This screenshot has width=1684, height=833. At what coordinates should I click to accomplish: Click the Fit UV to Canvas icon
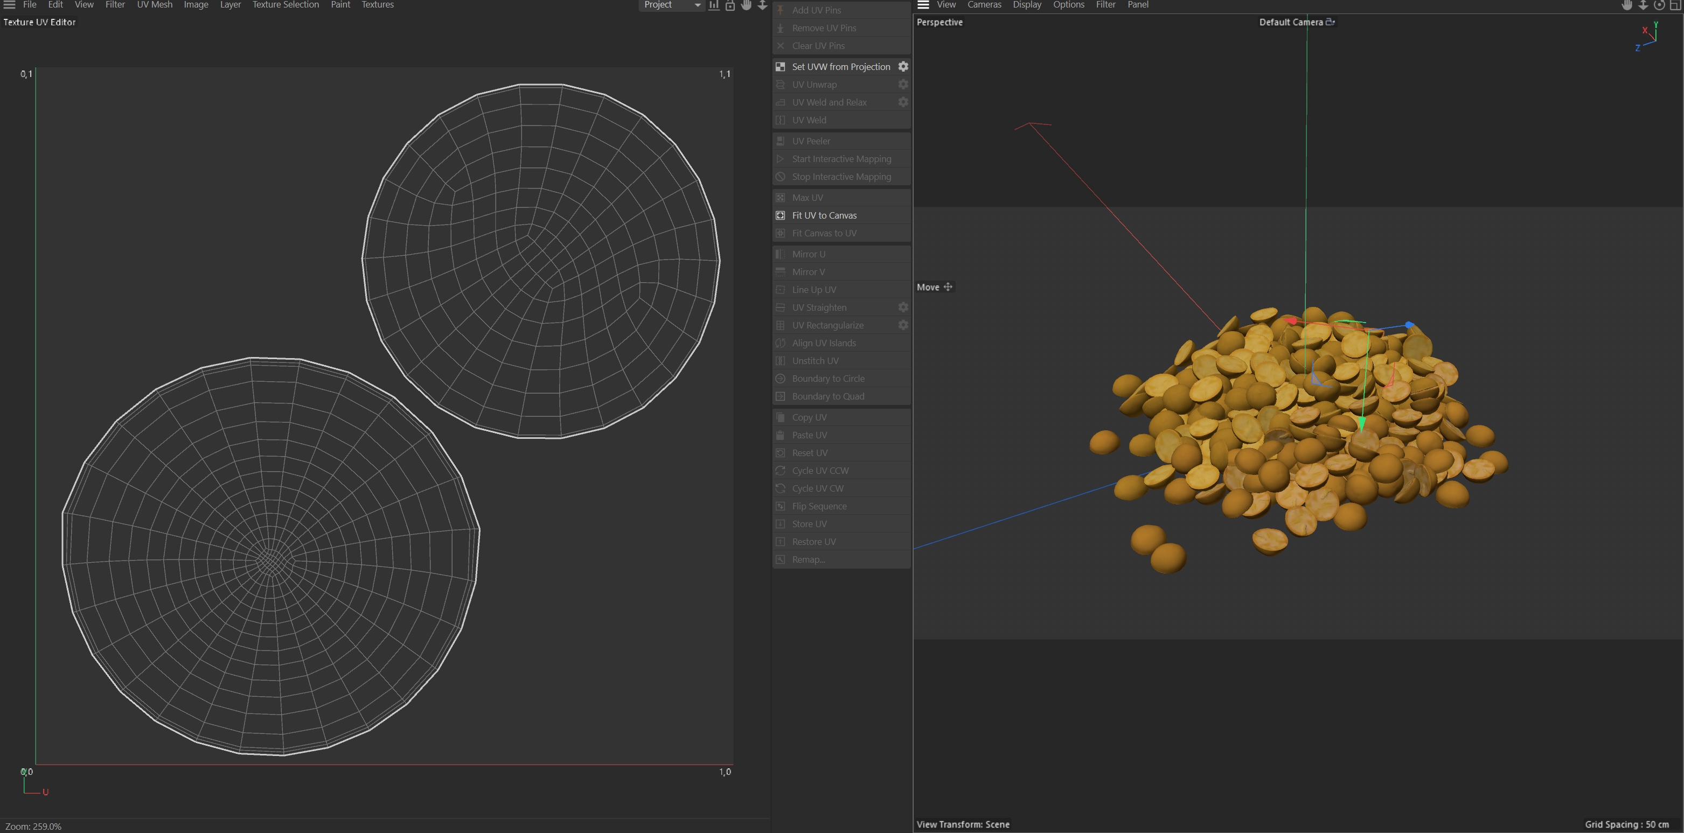(x=781, y=215)
